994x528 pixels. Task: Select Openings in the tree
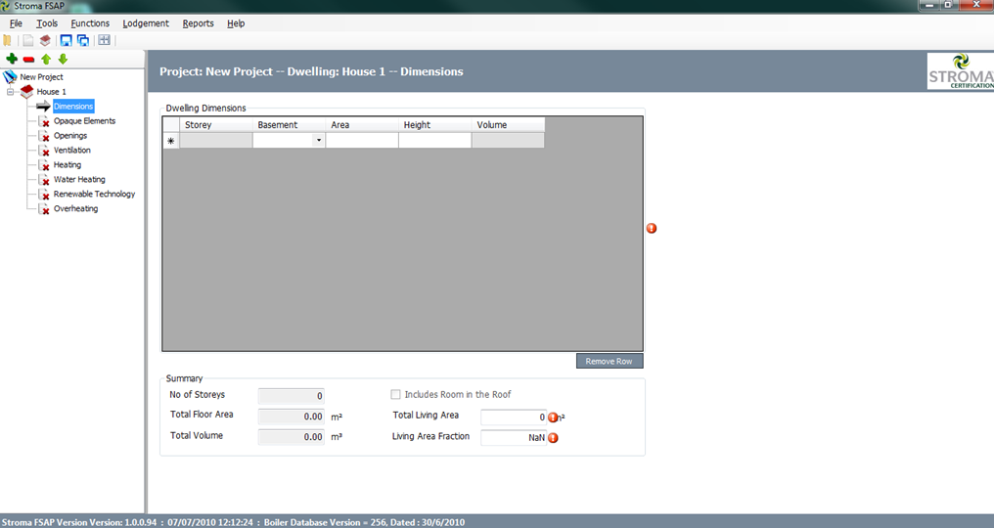[70, 136]
